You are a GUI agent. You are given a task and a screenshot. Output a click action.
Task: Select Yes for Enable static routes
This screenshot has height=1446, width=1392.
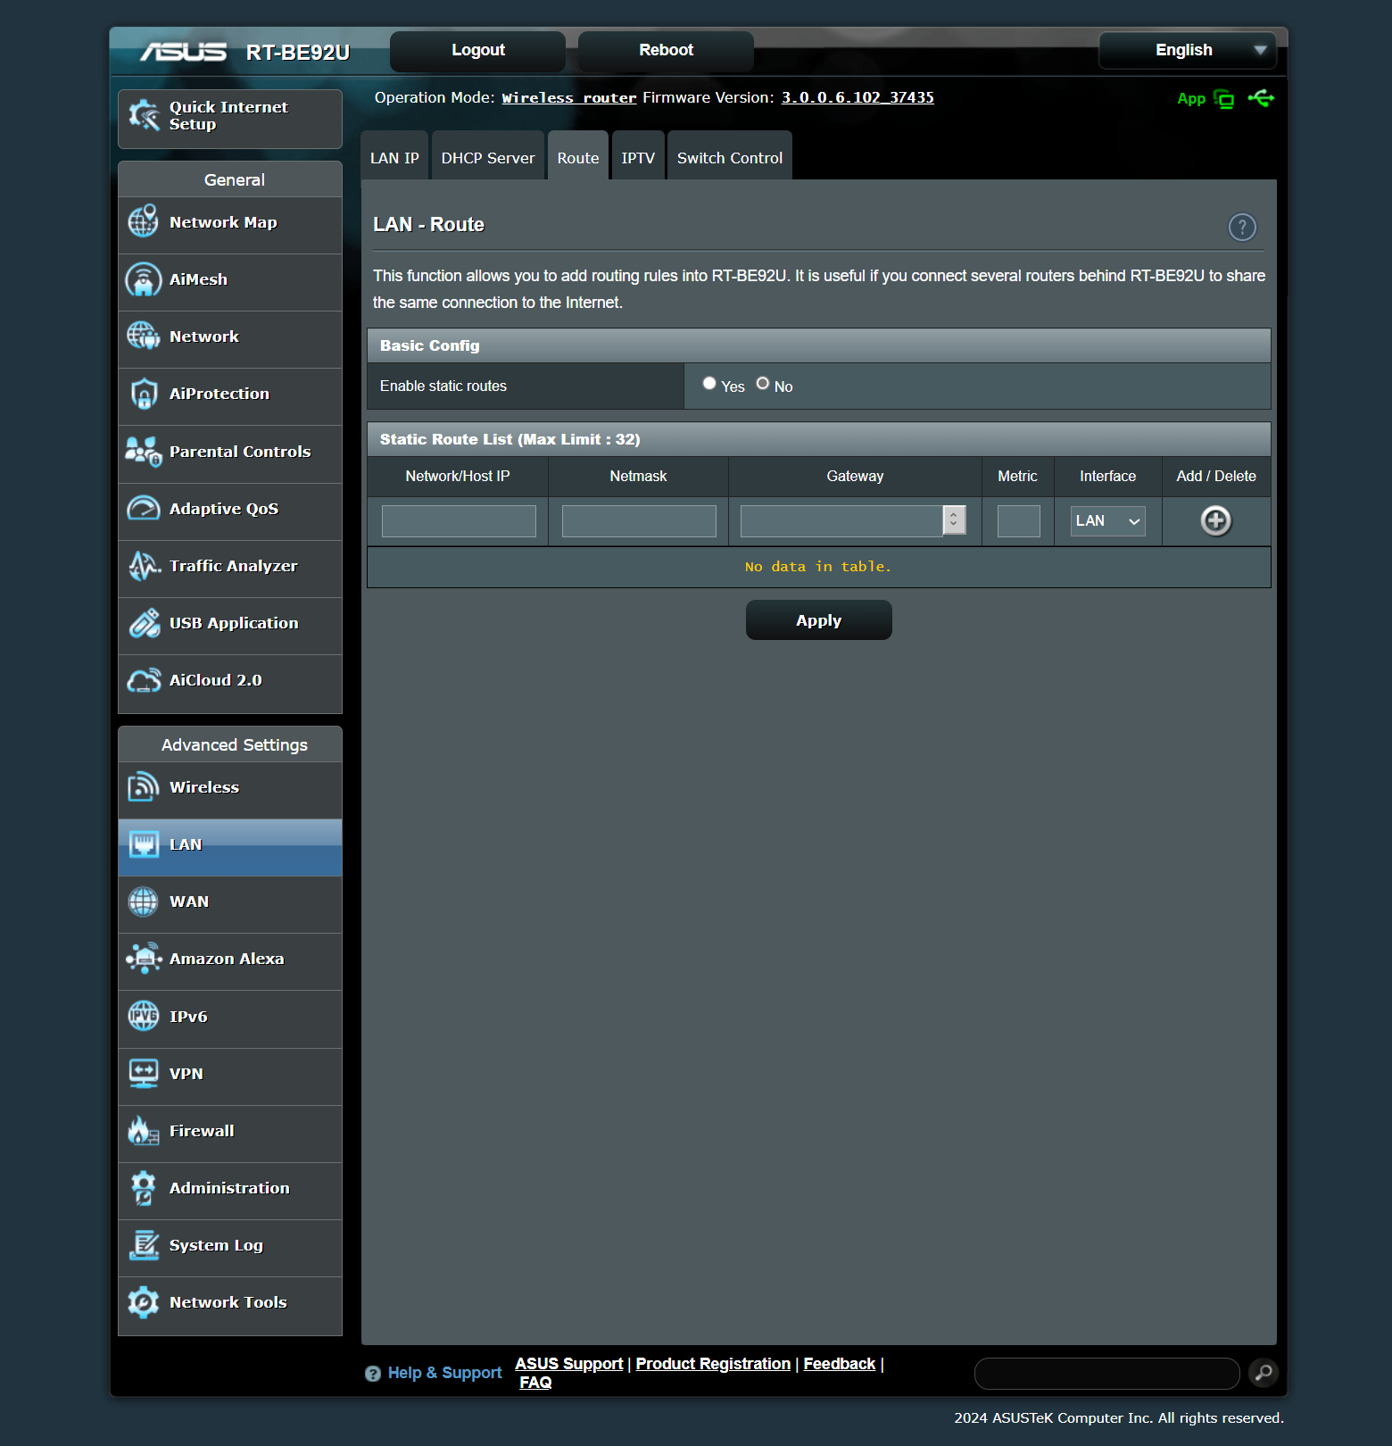pos(709,383)
